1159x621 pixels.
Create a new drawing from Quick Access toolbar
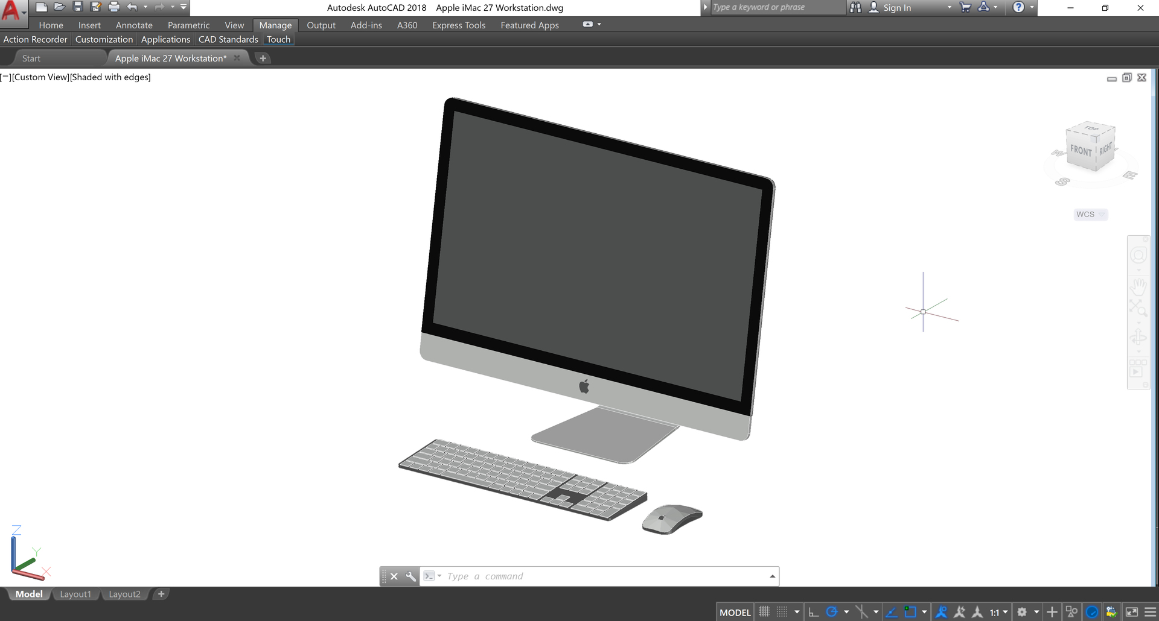[41, 7]
